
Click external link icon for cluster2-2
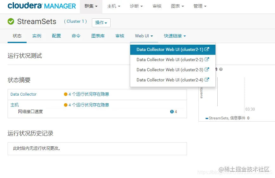(207, 59)
